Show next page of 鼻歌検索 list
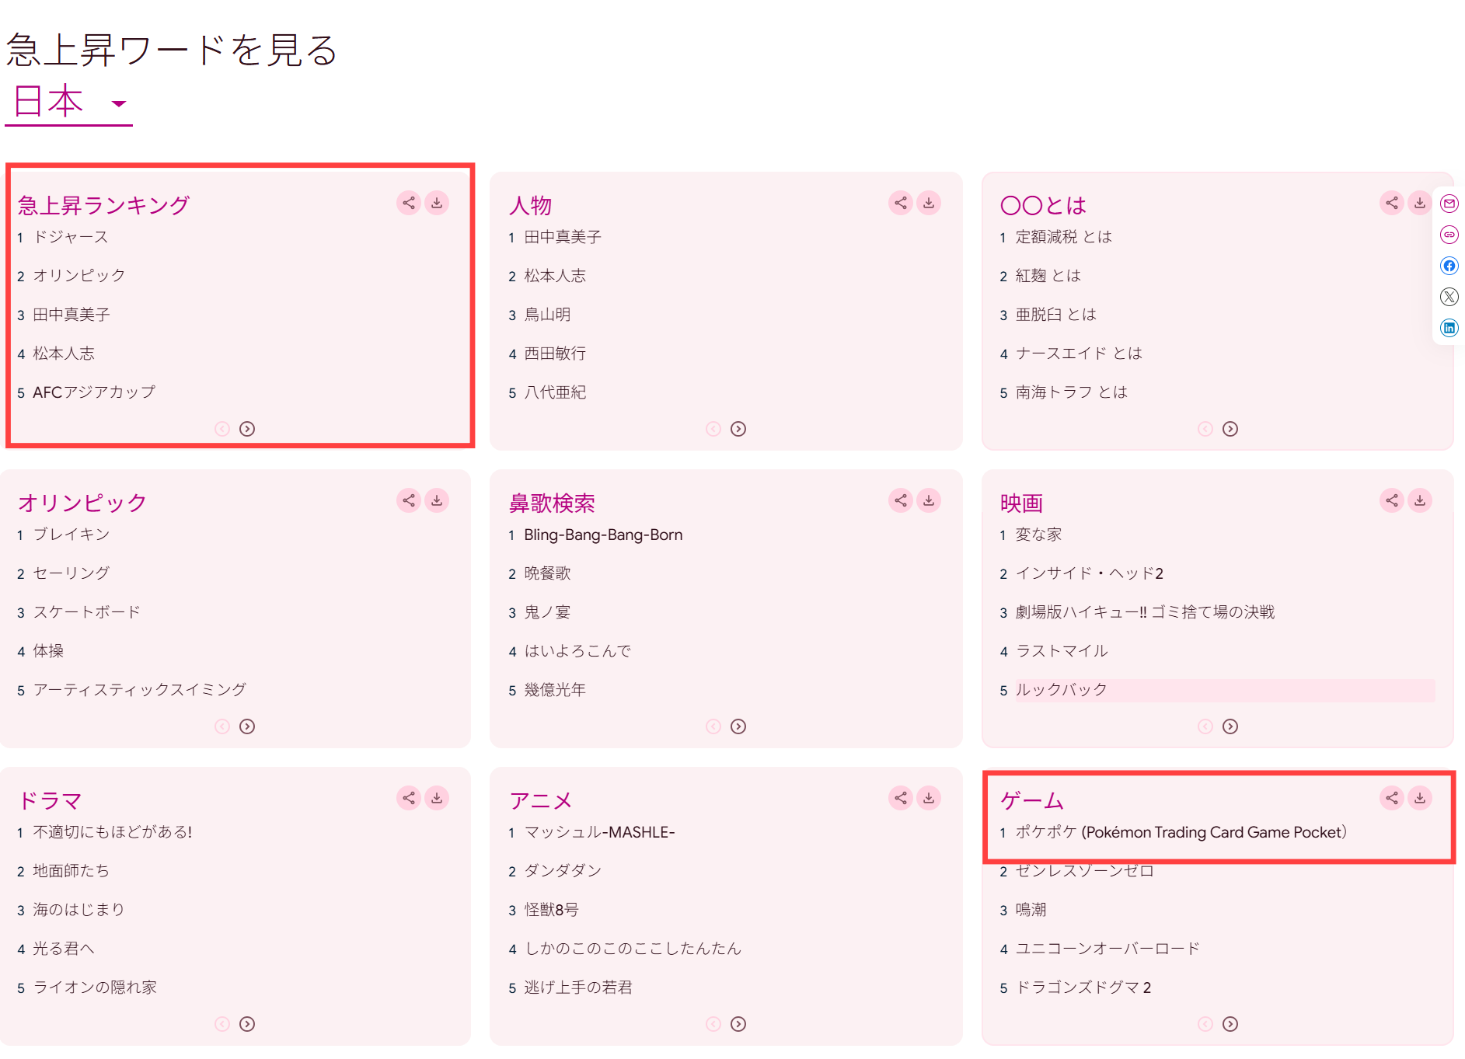 738,726
